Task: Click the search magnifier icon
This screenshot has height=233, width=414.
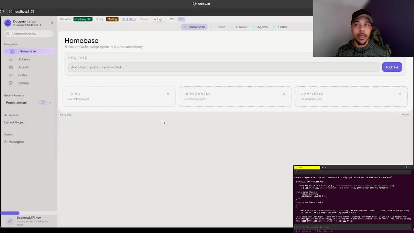Action: (x=8, y=34)
